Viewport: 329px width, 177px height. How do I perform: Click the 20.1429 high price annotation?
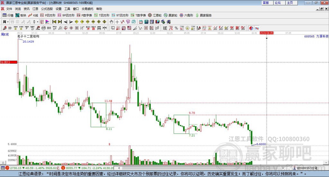(x=28, y=41)
